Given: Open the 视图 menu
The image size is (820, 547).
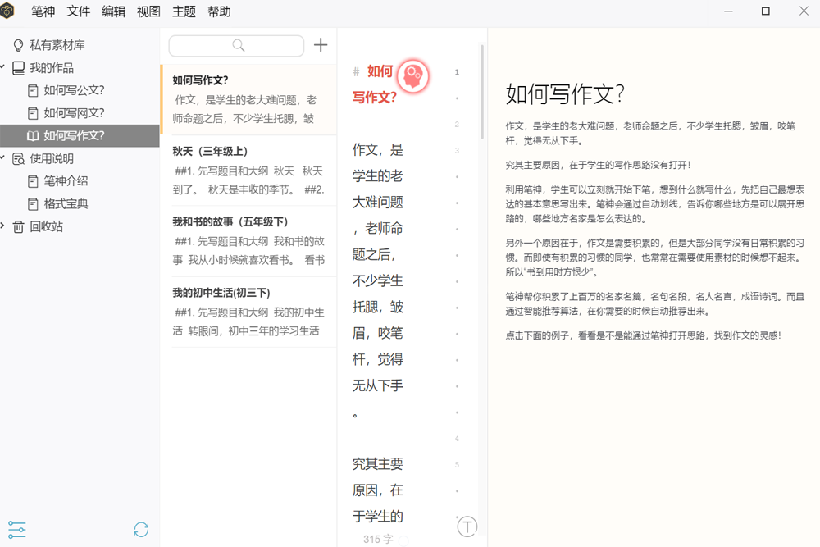Looking at the screenshot, I should [x=148, y=11].
